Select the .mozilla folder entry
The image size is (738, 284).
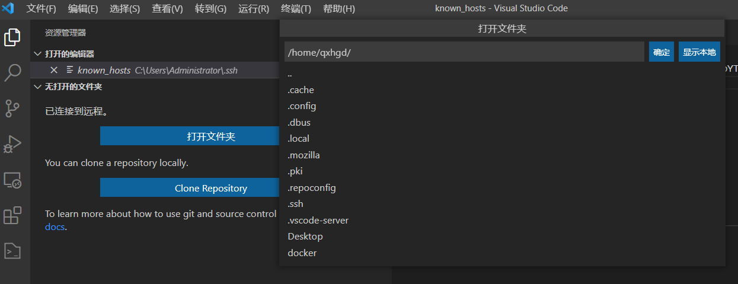[x=502, y=155]
